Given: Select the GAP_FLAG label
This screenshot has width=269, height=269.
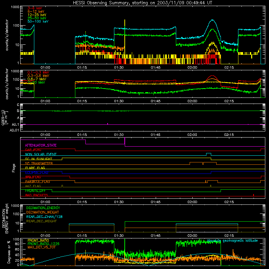Looking at the screenshot, I should tap(33, 150).
